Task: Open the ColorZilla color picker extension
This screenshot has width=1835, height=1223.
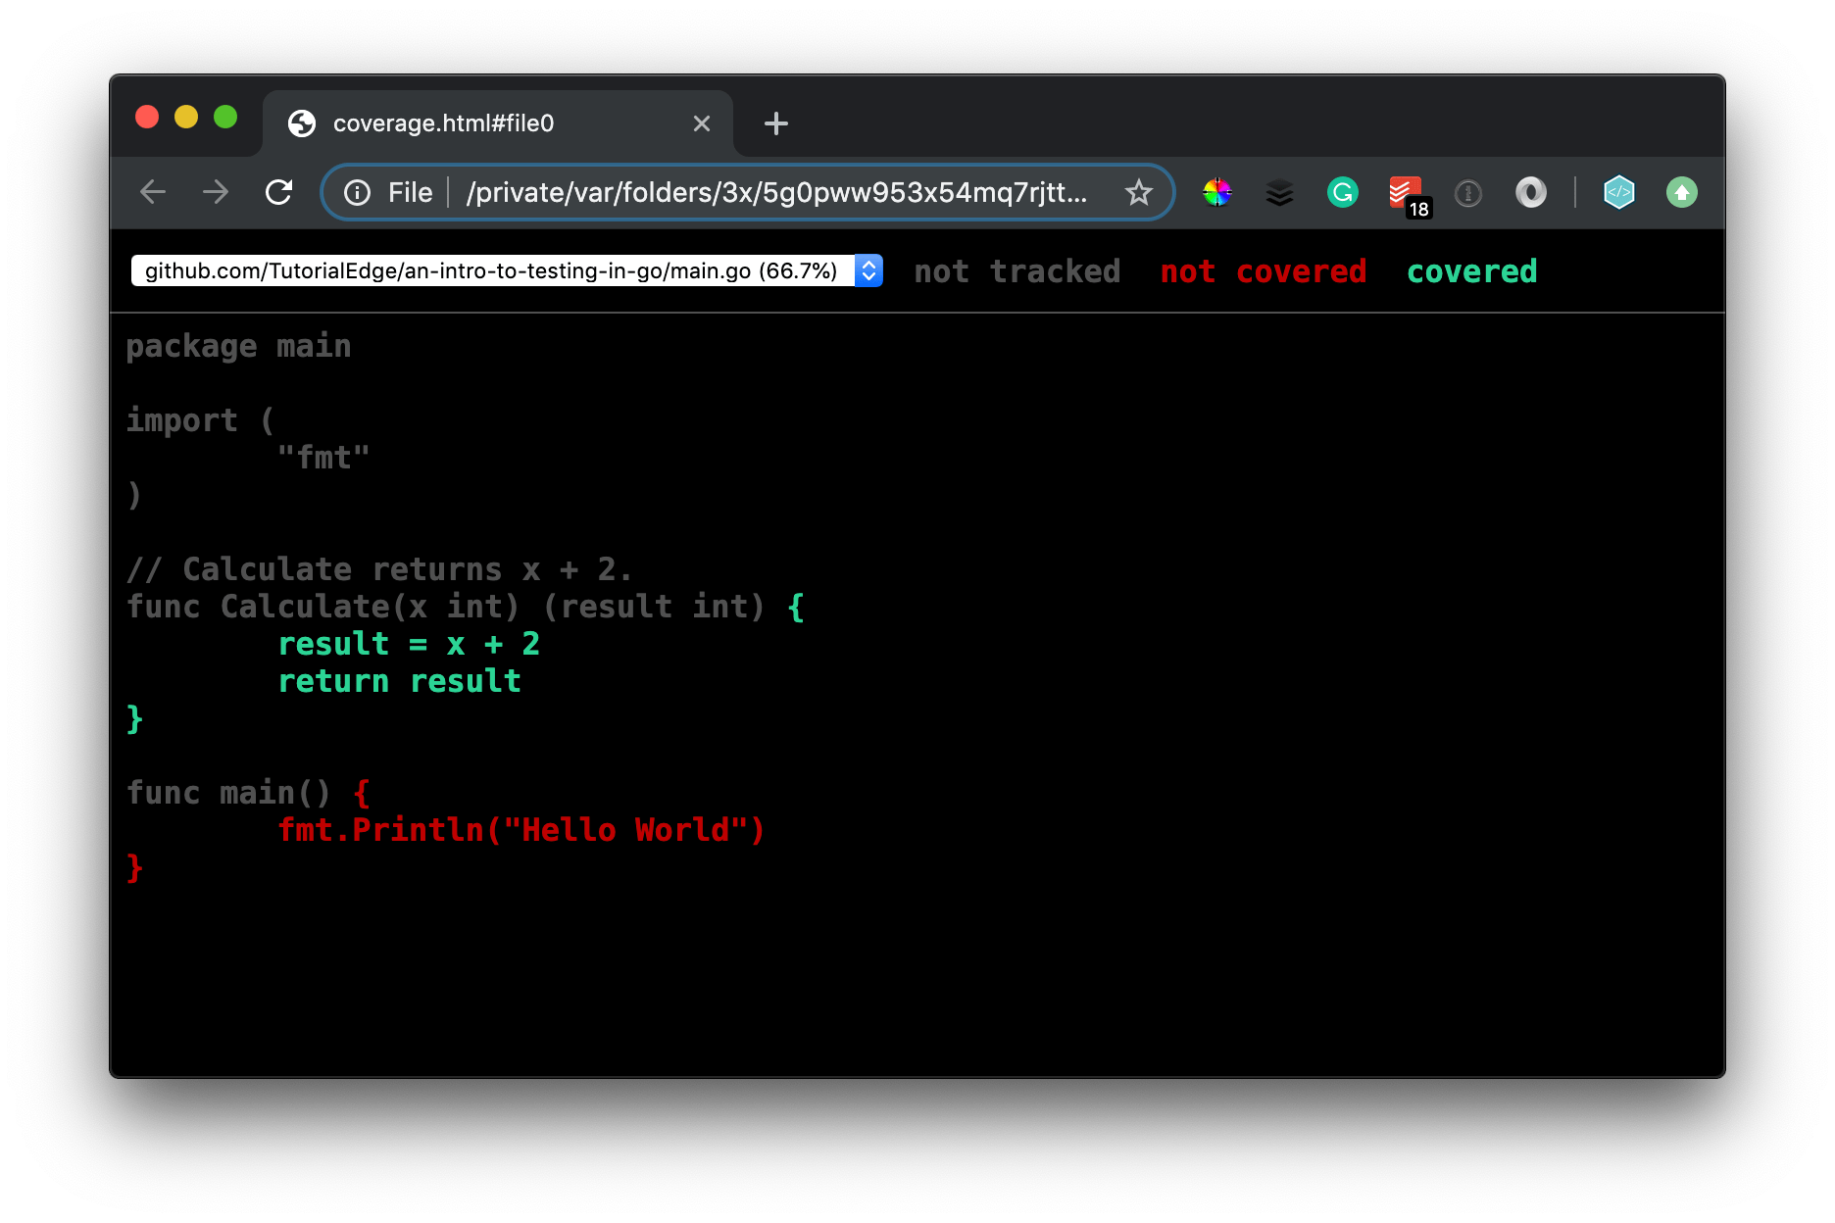Action: coord(1216,192)
